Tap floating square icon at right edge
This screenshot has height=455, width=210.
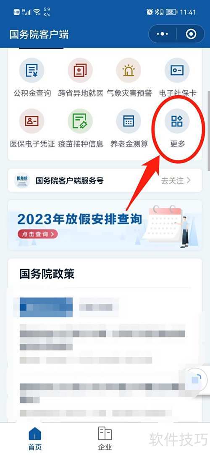tap(197, 379)
